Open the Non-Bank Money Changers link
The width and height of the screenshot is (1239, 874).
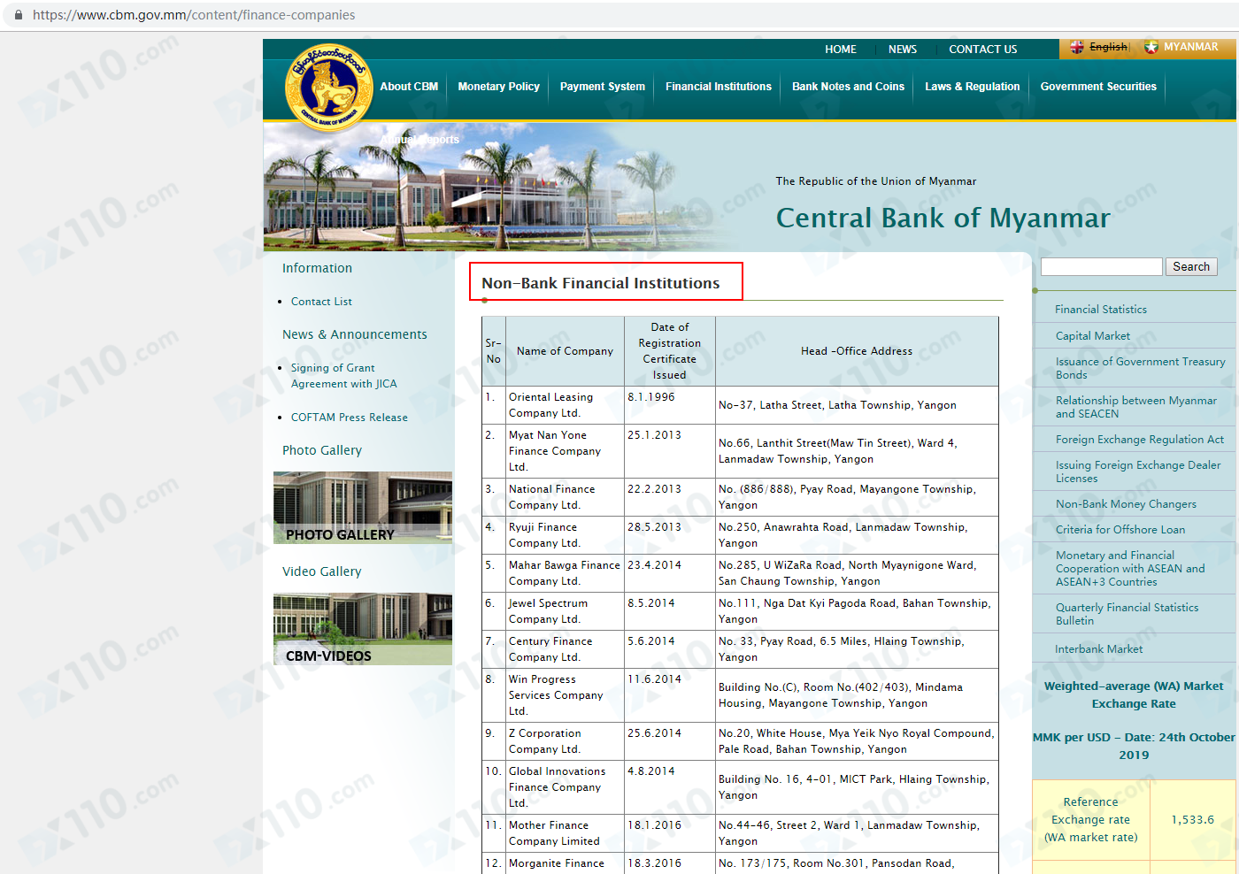1125,504
